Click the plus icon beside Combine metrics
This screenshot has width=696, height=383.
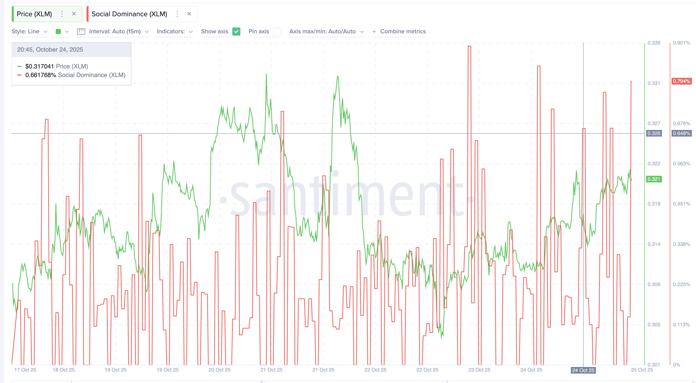point(374,31)
